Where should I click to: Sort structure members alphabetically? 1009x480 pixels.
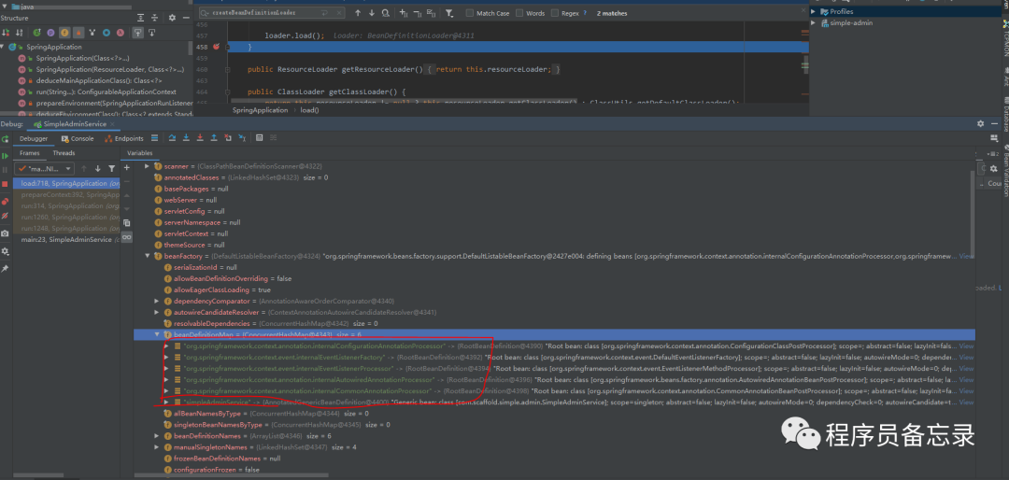pos(20,32)
